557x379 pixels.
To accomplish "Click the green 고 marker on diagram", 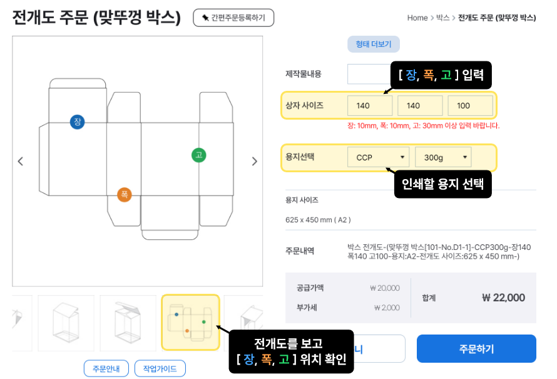I will (x=198, y=155).
